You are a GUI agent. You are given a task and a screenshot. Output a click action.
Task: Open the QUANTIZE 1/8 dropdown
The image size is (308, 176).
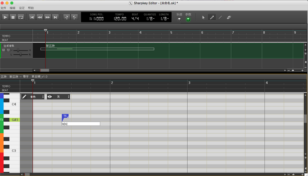(150, 19)
